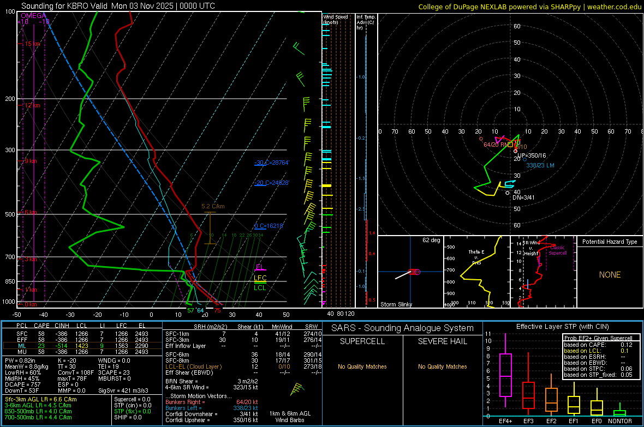Click the Corfidi downshear DN marker circle

(x=507, y=193)
